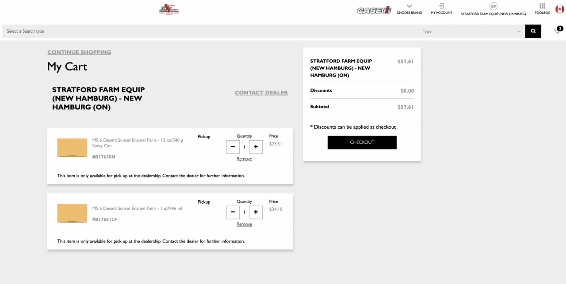This screenshot has height=284, width=566.
Task: Click the SF dealer badge icon
Action: pos(493,6)
